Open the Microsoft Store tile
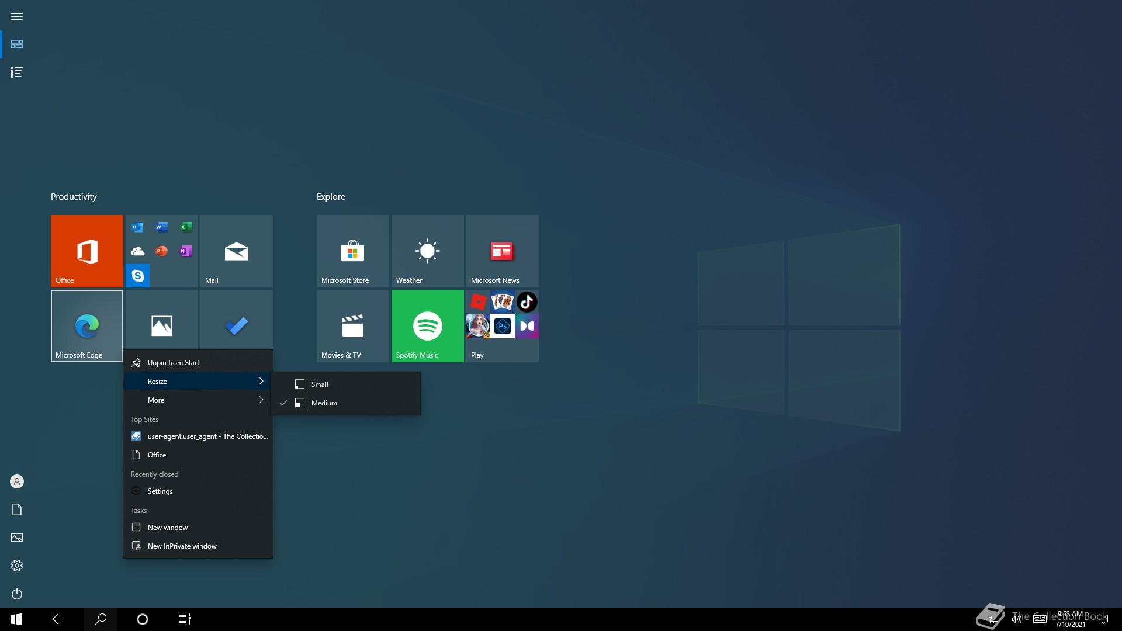Viewport: 1122px width, 631px height. pos(353,251)
